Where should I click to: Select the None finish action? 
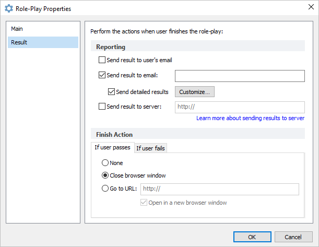tap(105, 163)
